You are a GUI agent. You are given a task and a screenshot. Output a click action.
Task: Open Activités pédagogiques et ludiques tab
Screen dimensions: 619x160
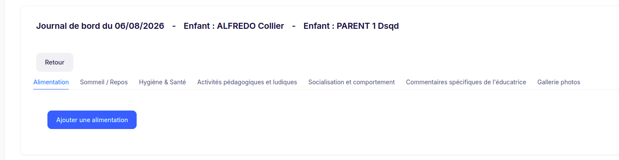coord(247,82)
